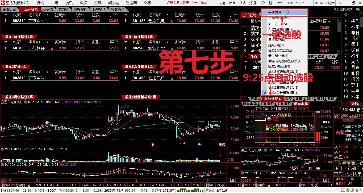363x193 pixels.
Task: Open the mobile phone app icon in the title bar
Action: pyautogui.click(x=271, y=3)
